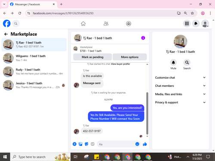Image resolution: width=215 pixels, height=161 pixels.
Task: Expand Chat members section
Action: pyautogui.click(x=180, y=86)
